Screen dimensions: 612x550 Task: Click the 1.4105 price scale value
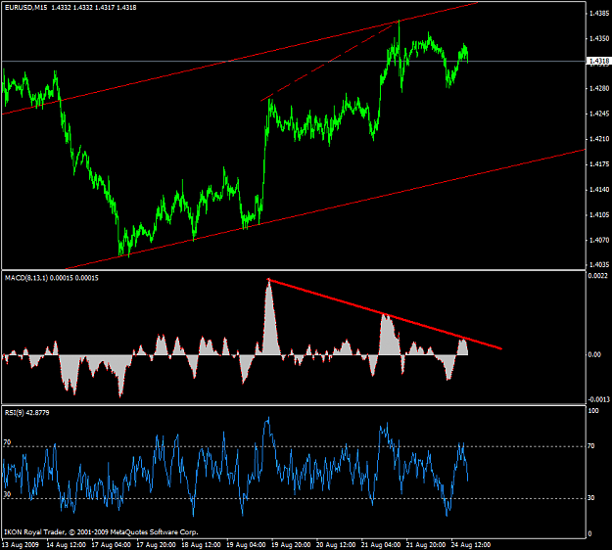point(599,215)
